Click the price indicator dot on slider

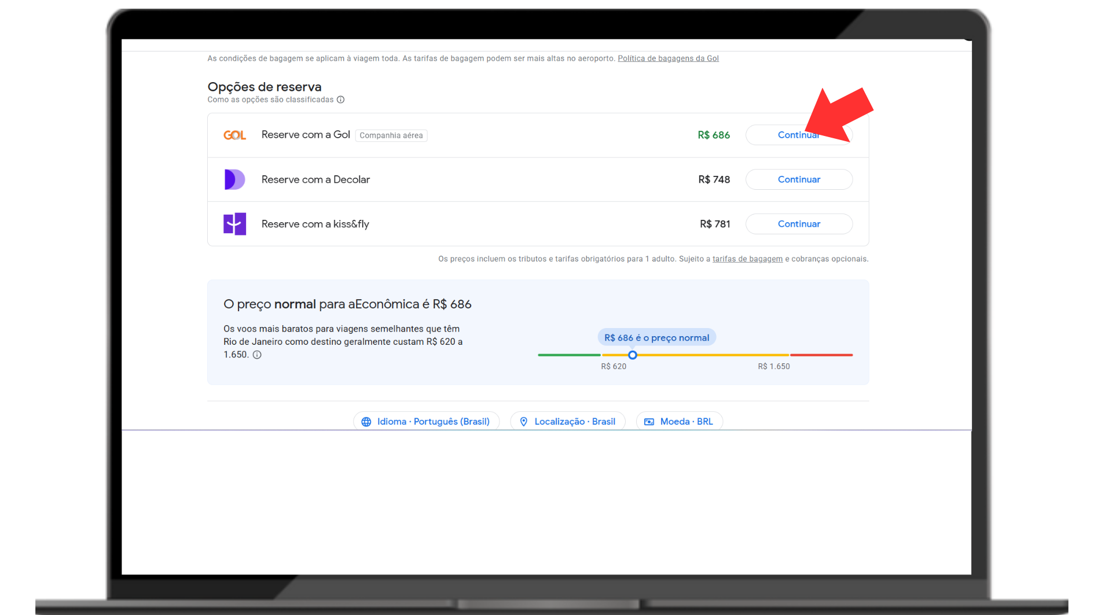633,355
